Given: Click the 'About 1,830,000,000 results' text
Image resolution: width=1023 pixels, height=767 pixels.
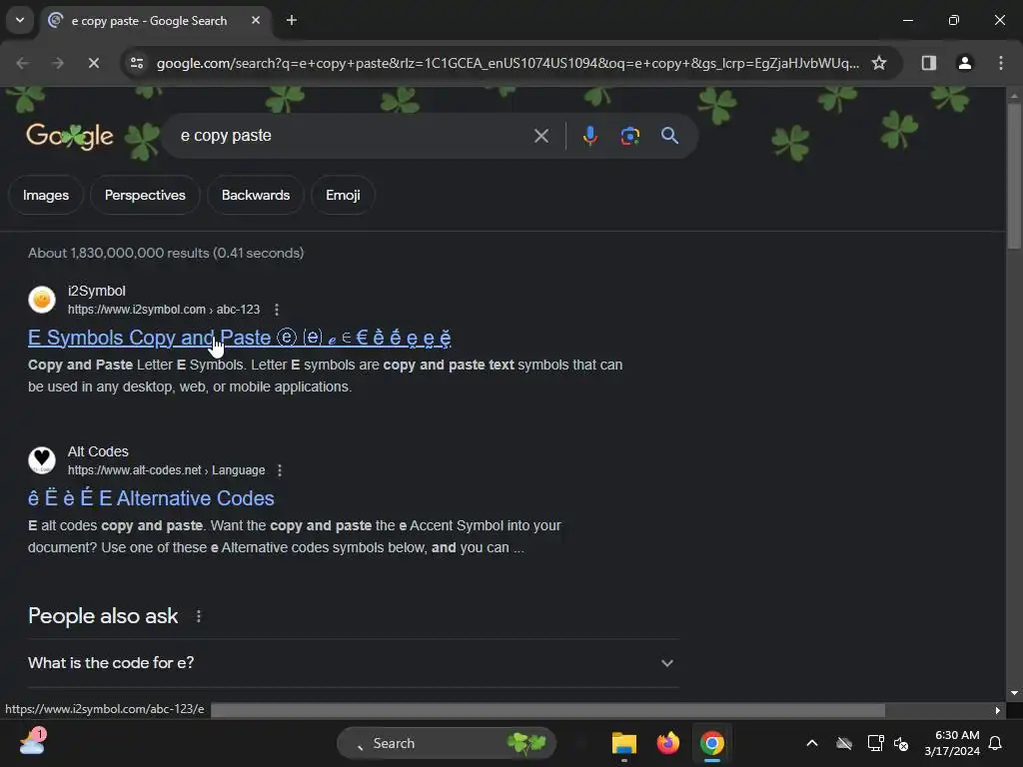Looking at the screenshot, I should 166,253.
